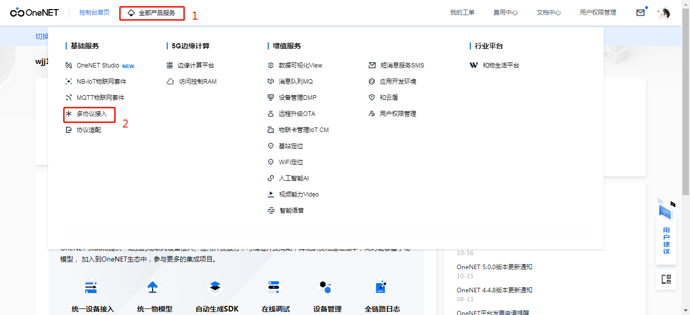Viewport: 690px width, 315px height.
Task: Open 我的工单 in the top bar
Action: (x=462, y=13)
